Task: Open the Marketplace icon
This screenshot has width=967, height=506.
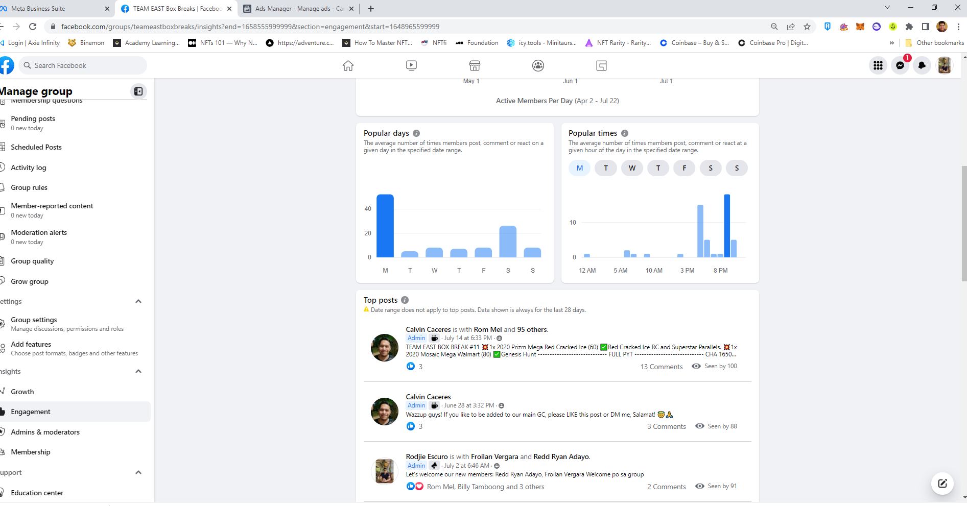Action: pos(475,65)
